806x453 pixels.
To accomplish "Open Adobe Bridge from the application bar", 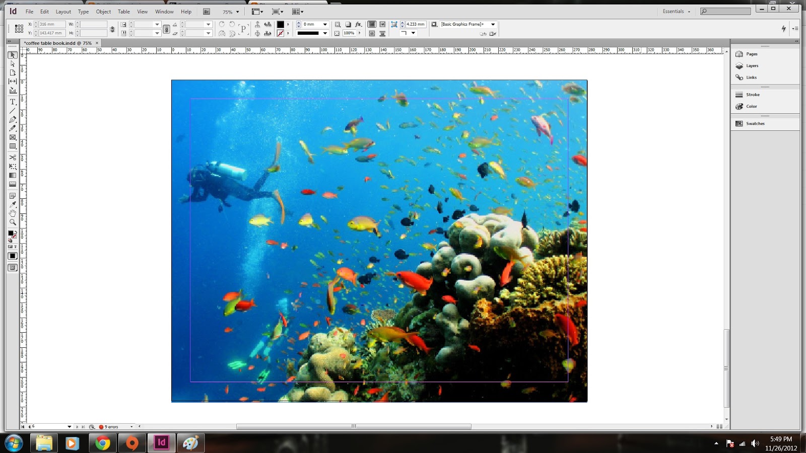I will click(x=207, y=12).
